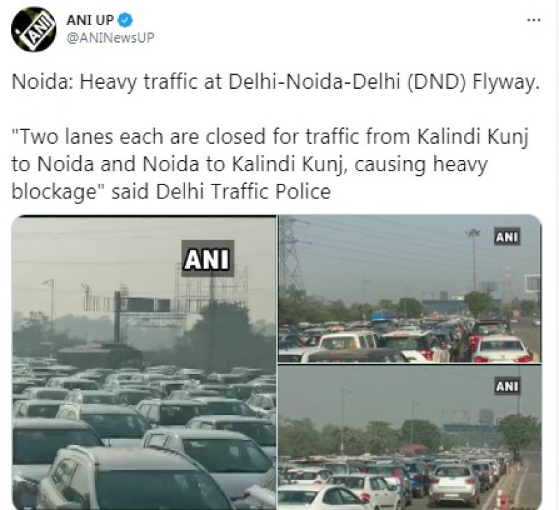Open the bottom-right traffic photo
The width and height of the screenshot is (559, 510).
pos(409,437)
